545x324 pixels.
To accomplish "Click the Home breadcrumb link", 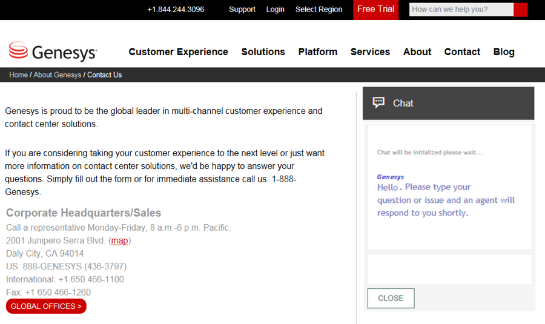I will tap(18, 75).
